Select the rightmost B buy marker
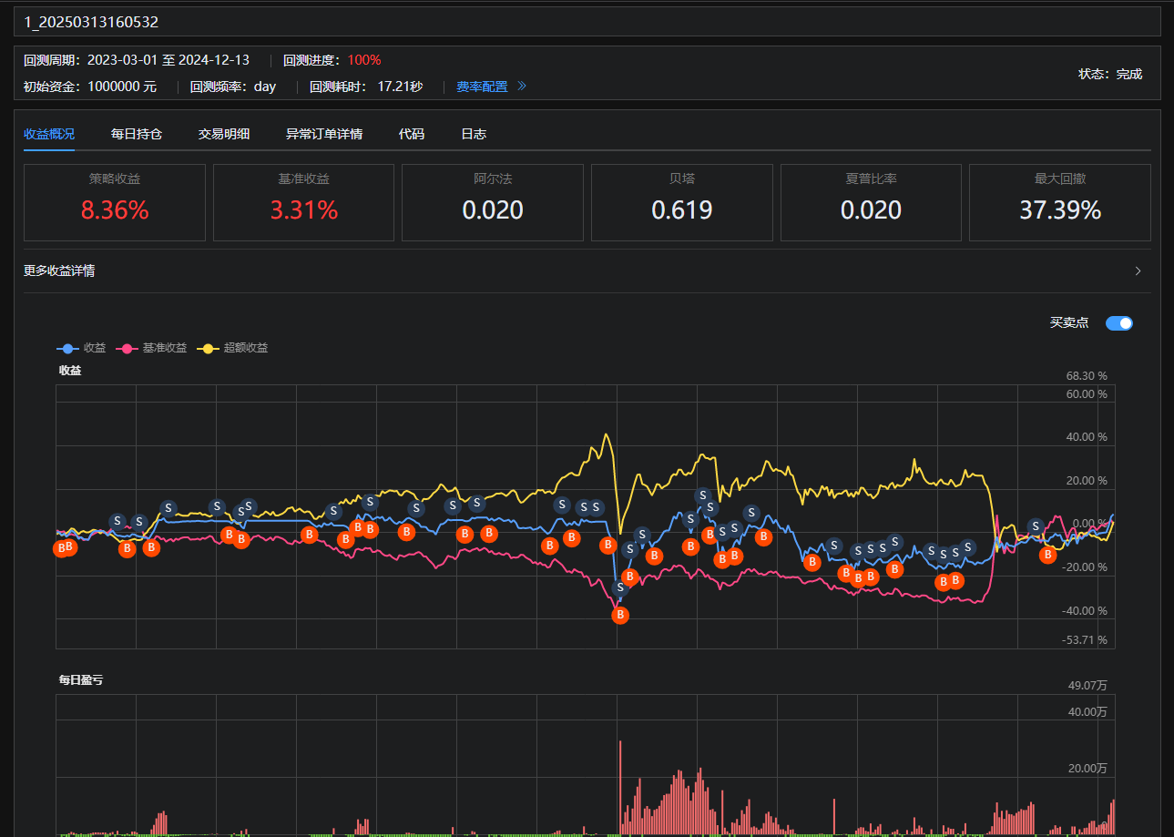This screenshot has height=837, width=1174. [x=1047, y=555]
